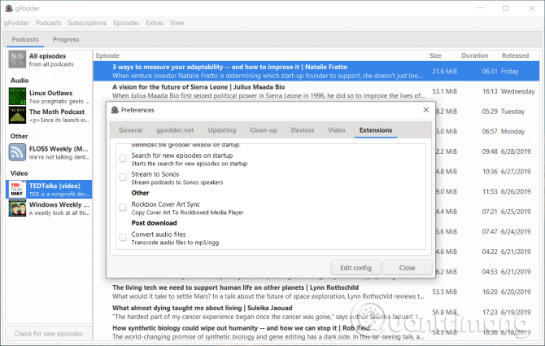Click the Preferences dialog icon

(x=115, y=110)
